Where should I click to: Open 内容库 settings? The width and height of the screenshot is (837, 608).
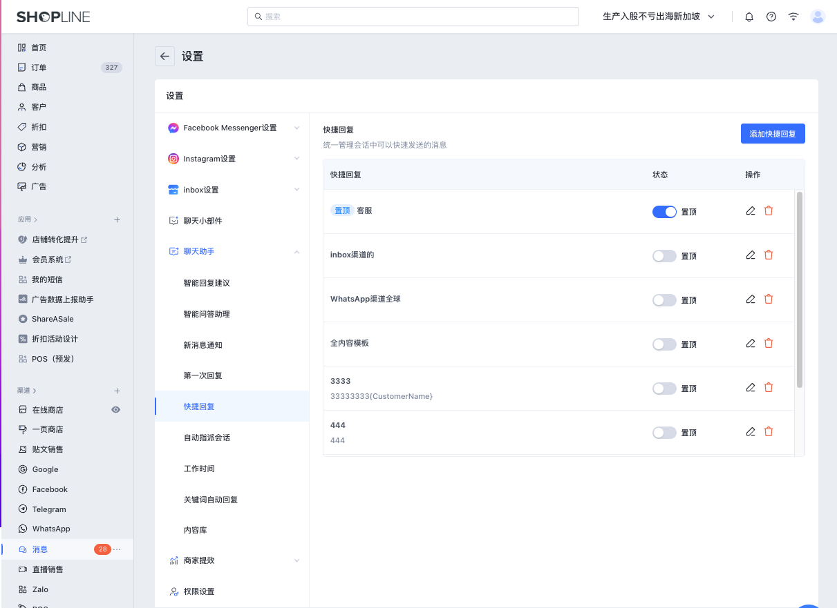tap(195, 531)
